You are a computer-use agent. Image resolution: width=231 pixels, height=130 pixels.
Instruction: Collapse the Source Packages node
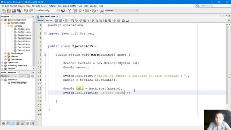5,23
